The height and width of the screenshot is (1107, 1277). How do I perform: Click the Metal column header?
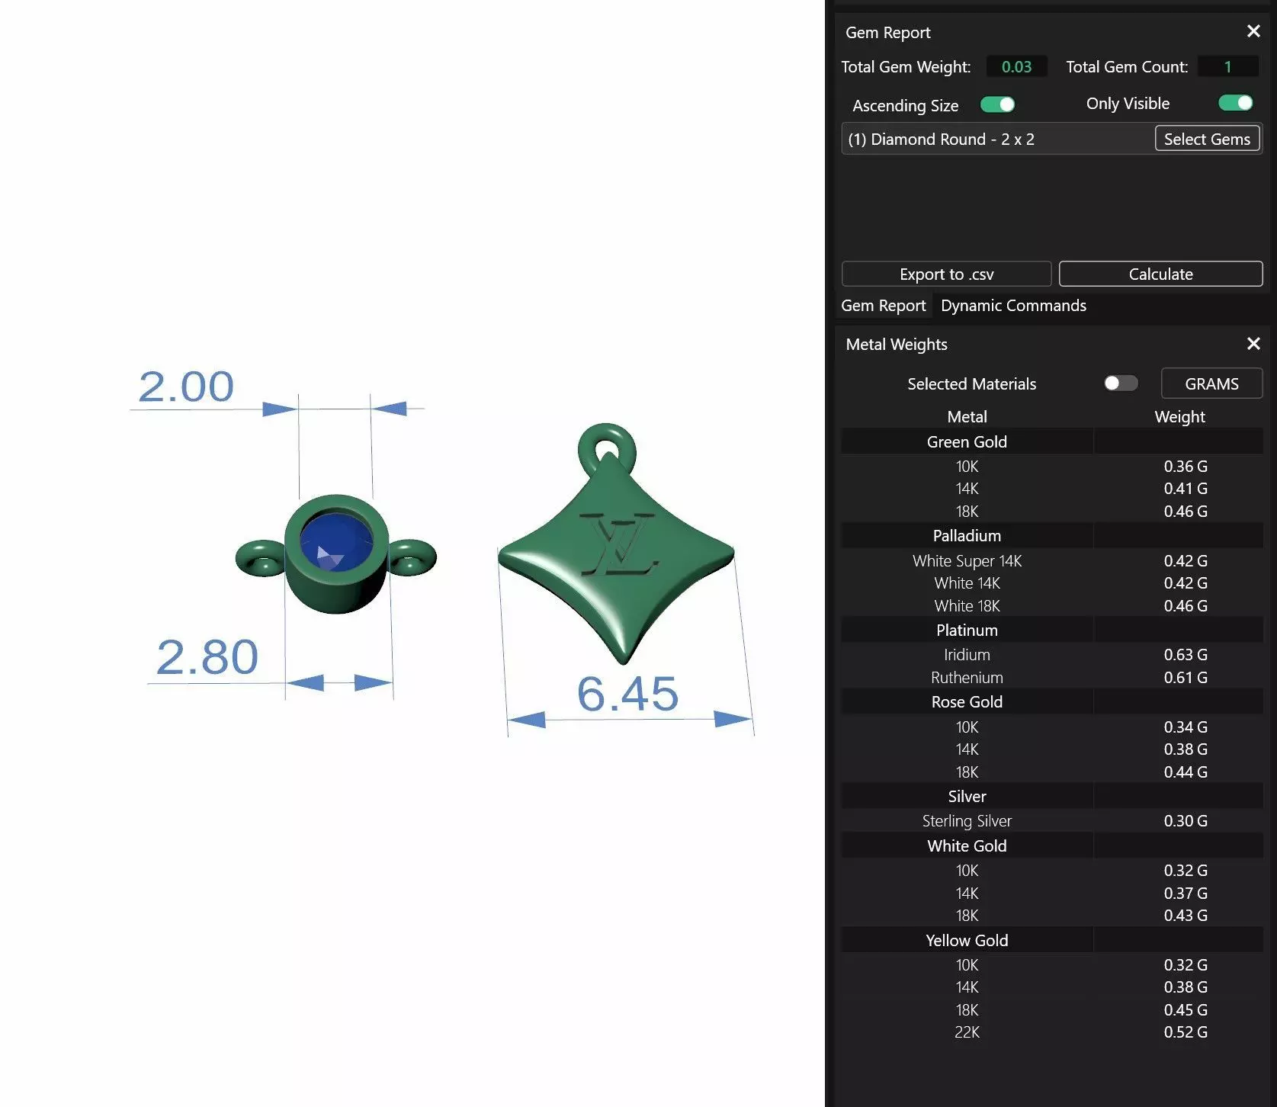tap(967, 416)
